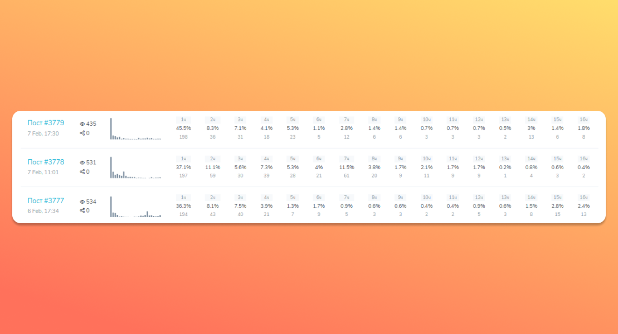Click the 4.1% value under 4ч
The width and height of the screenshot is (618, 334).
tap(266, 128)
